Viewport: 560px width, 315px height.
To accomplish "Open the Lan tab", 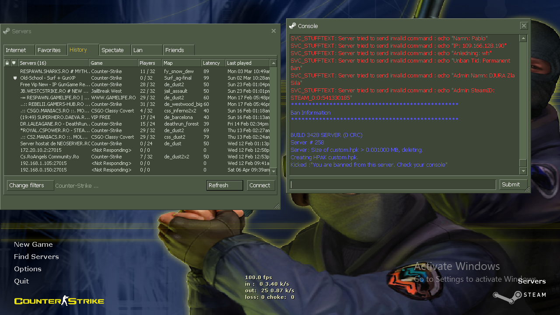I will 147,50.
